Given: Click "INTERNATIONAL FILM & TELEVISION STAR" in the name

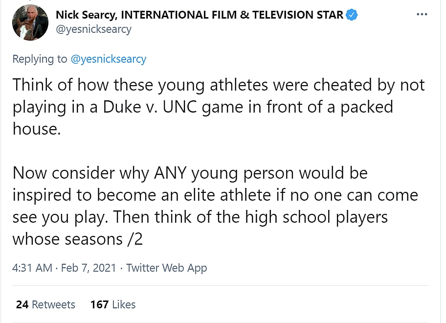Looking at the screenshot, I should (232, 15).
